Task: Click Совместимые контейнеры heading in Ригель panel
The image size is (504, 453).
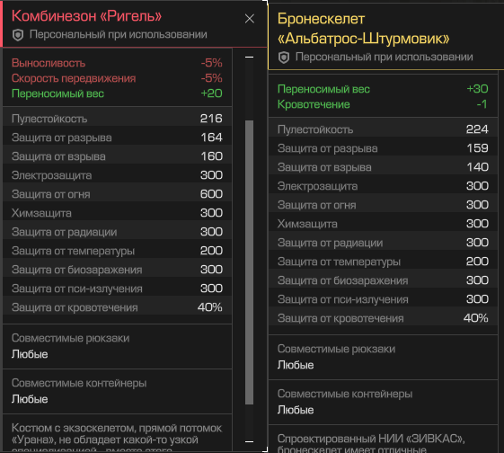Action: tap(79, 383)
